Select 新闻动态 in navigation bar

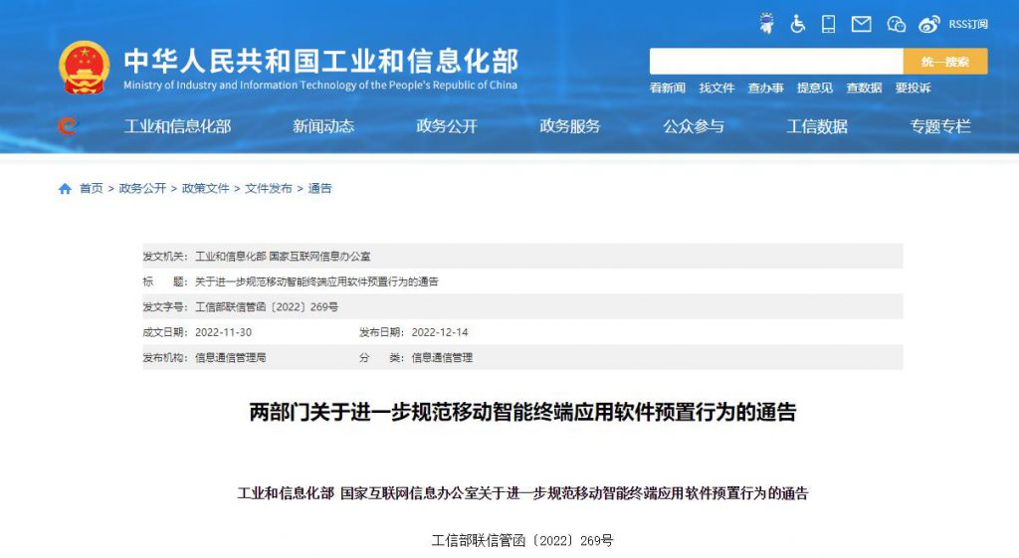coord(323,126)
